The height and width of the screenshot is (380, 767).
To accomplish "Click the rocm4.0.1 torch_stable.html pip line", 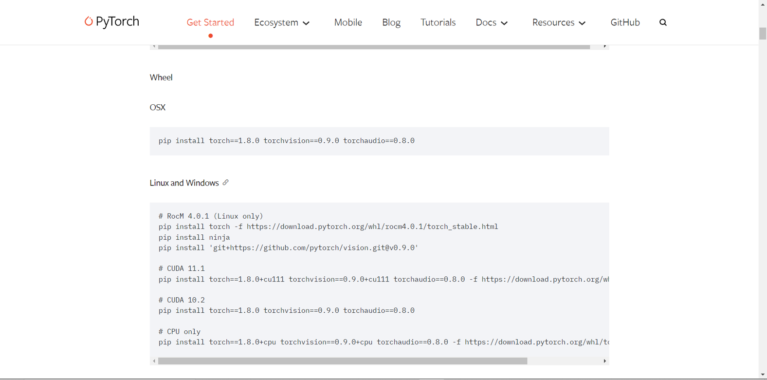I will click(x=329, y=227).
